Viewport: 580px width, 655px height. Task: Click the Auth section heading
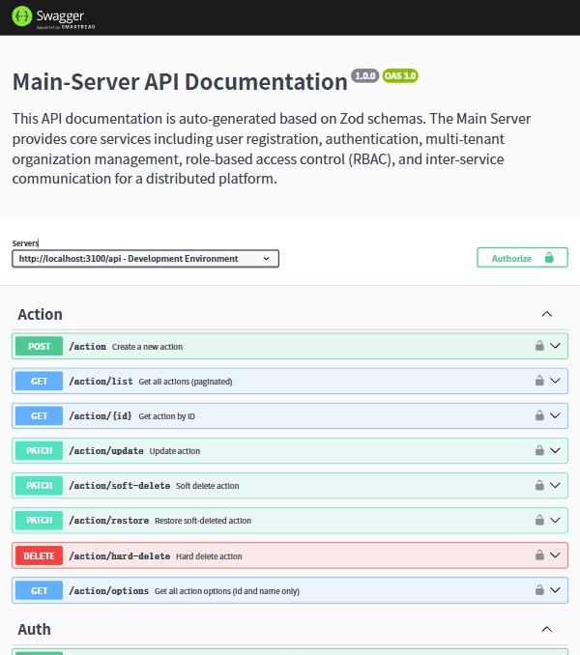pos(34,630)
